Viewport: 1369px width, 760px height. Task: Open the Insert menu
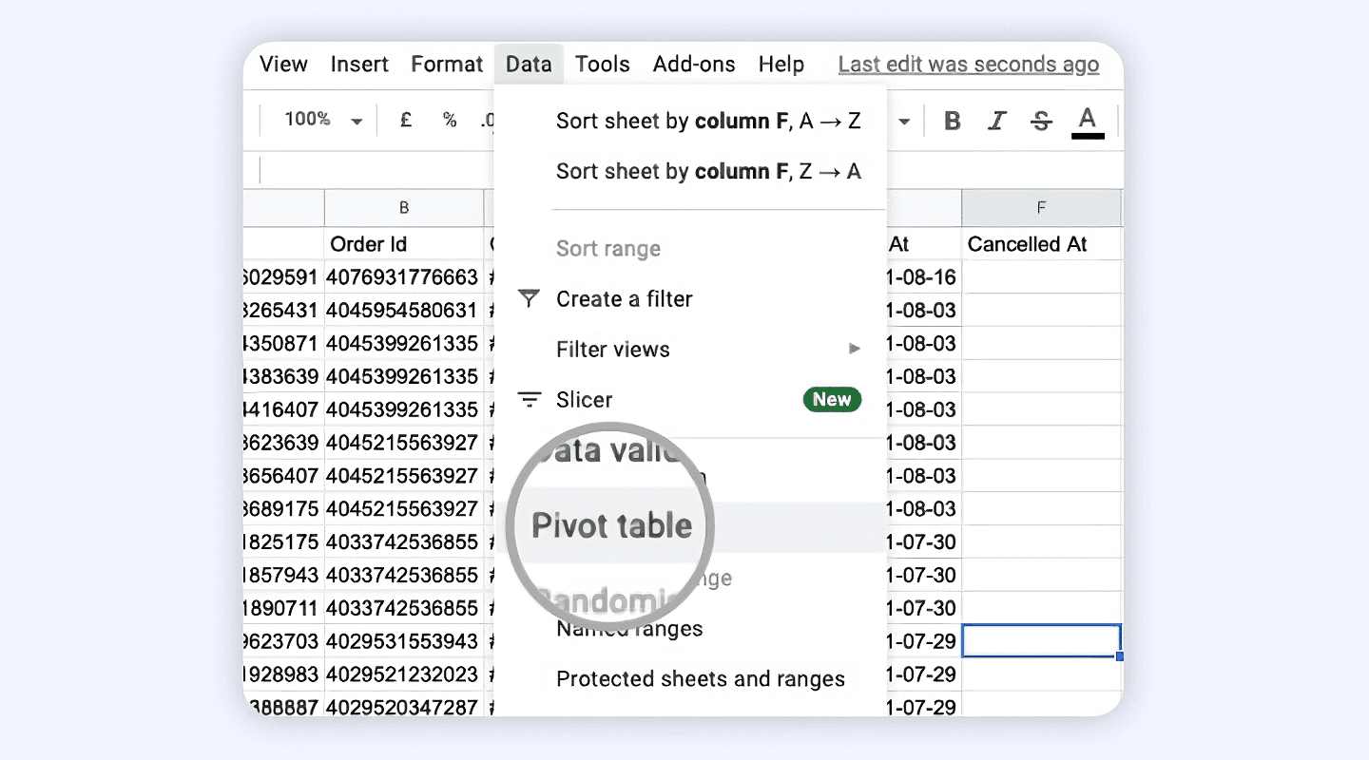(359, 64)
